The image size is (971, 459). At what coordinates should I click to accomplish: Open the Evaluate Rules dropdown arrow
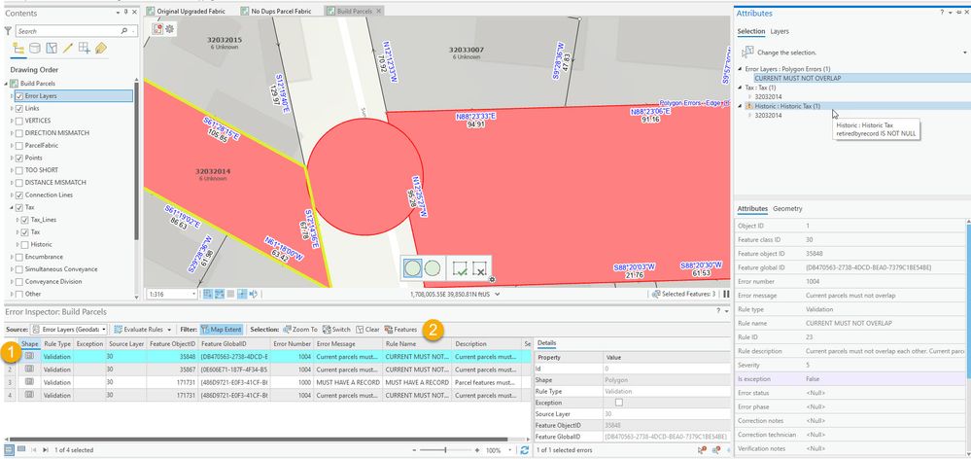coord(169,330)
